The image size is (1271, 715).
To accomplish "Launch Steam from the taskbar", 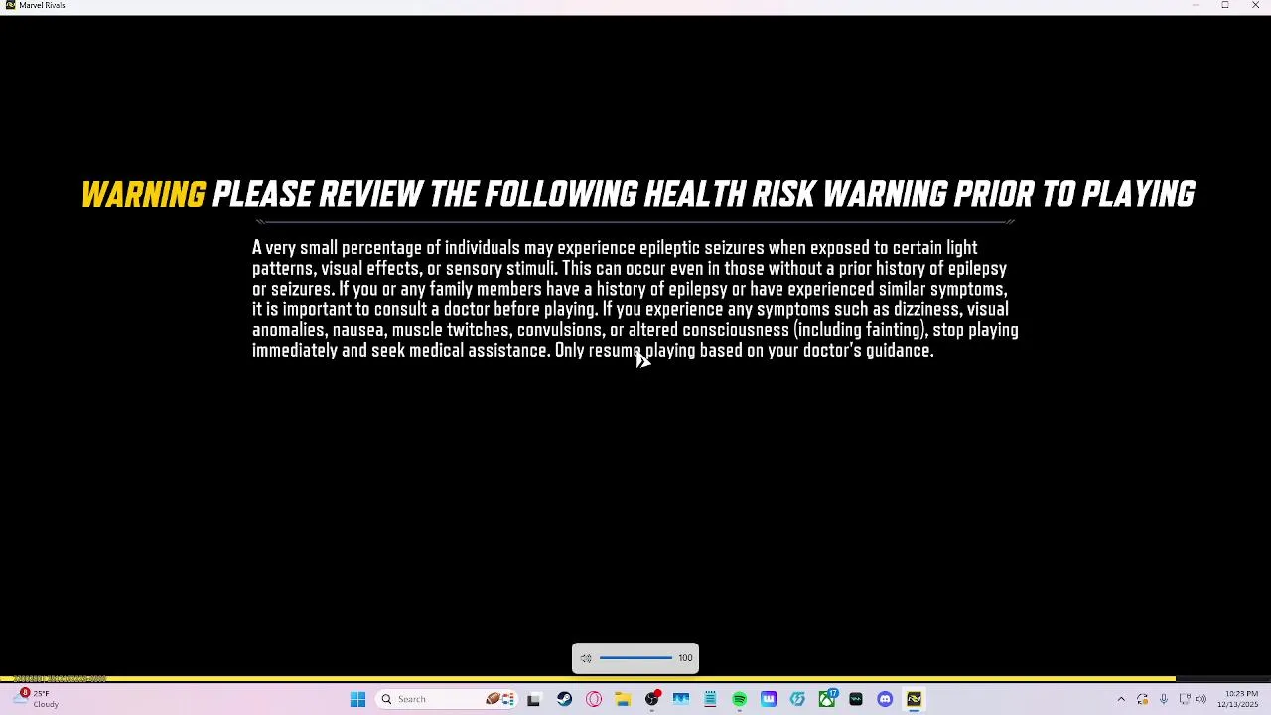I will (x=564, y=699).
